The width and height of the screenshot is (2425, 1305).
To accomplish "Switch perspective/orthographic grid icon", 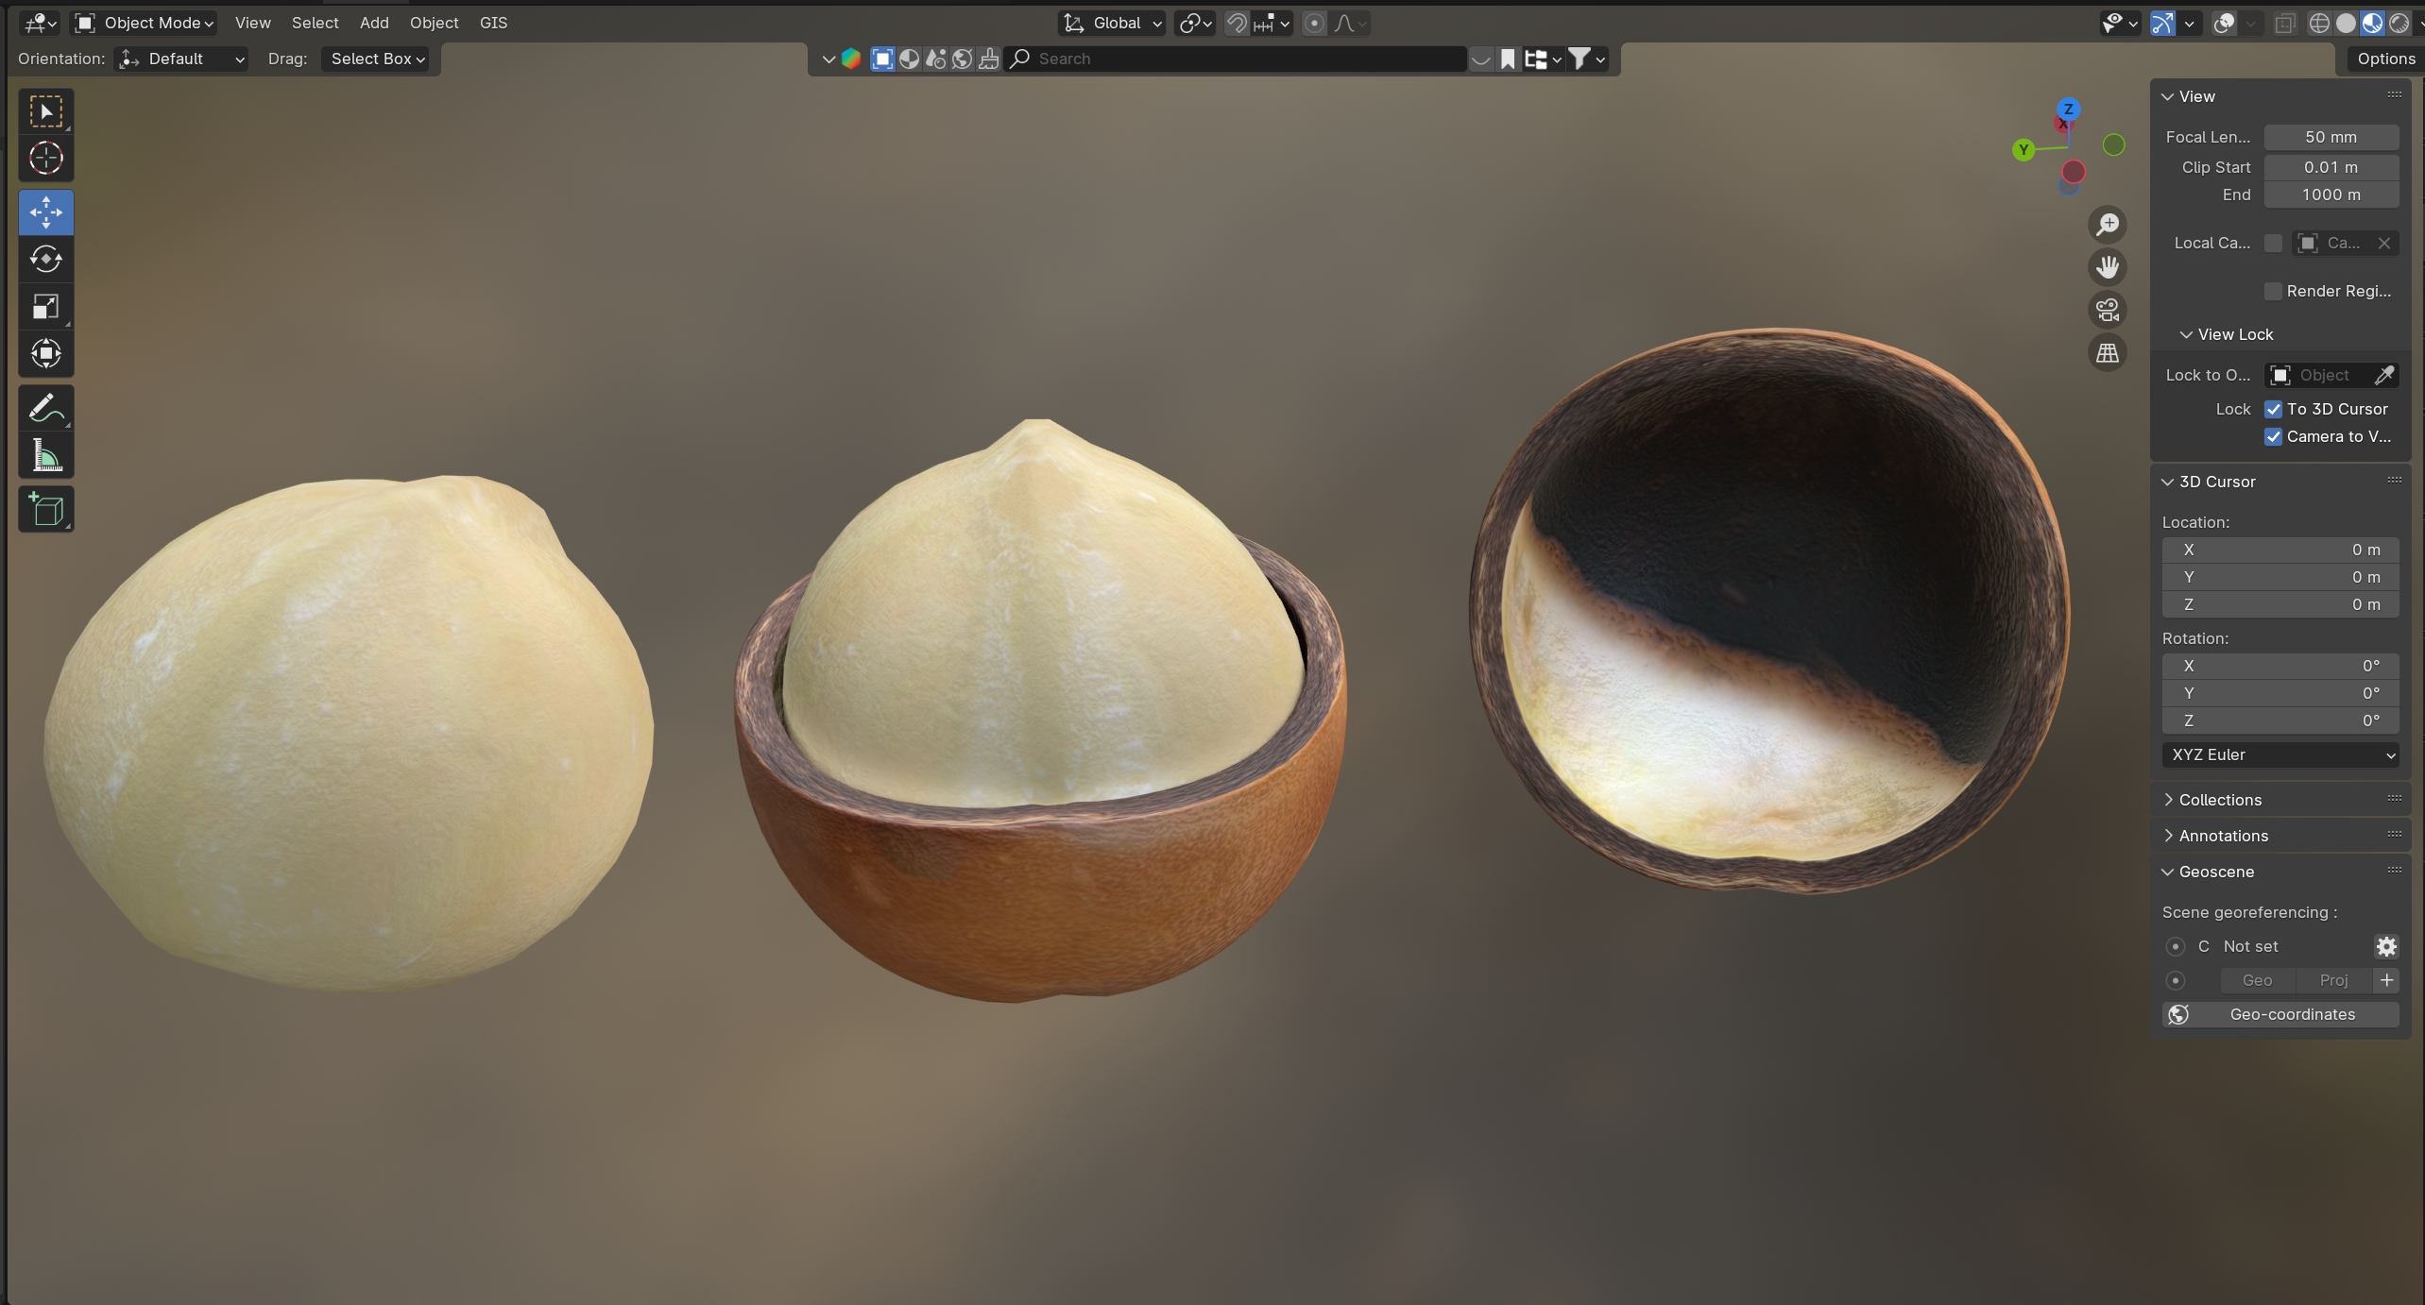I will pyautogui.click(x=2107, y=353).
